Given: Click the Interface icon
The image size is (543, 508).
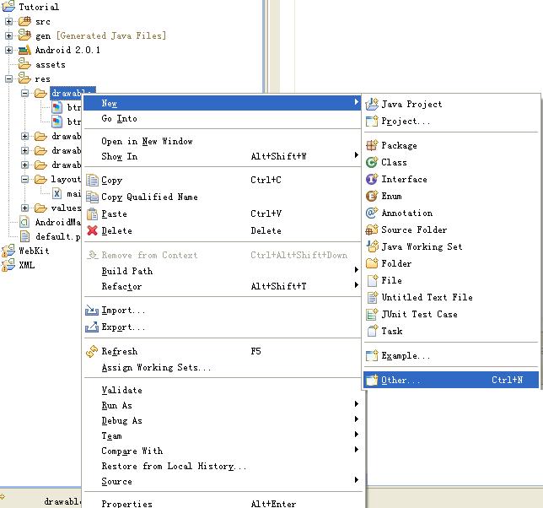Looking at the screenshot, I should [372, 179].
